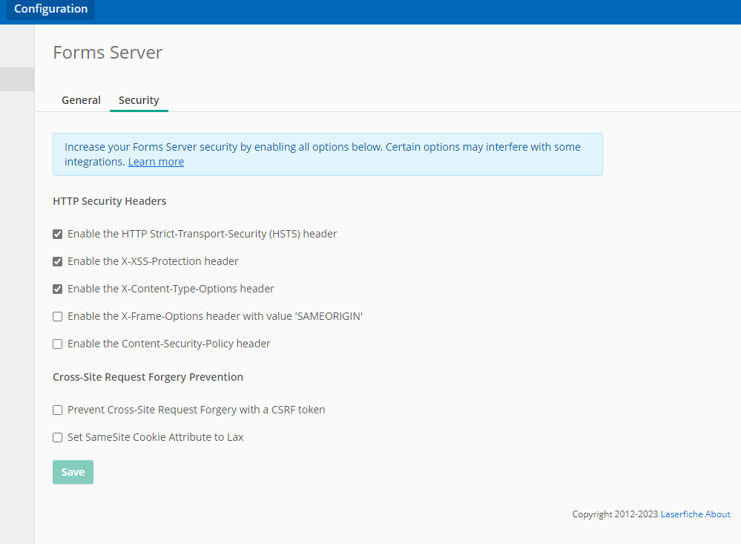This screenshot has width=741, height=544.
Task: Click the 'Enable the Content-Security-Policy header' label
Action: click(168, 344)
